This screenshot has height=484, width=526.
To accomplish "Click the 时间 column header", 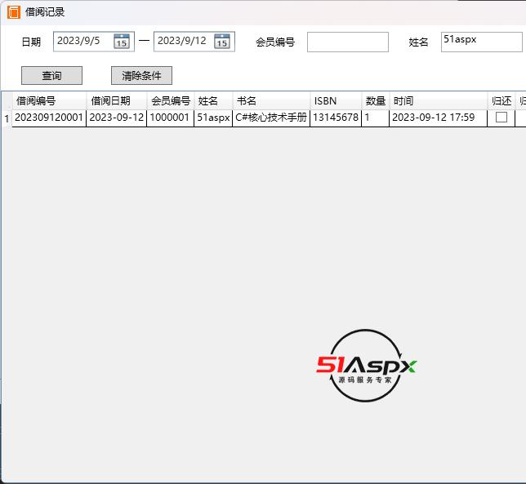I will (x=439, y=101).
